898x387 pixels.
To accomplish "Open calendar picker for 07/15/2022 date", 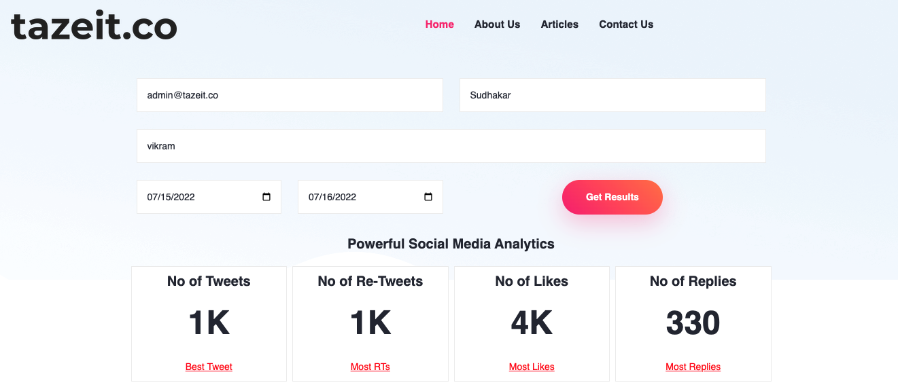I will [266, 197].
